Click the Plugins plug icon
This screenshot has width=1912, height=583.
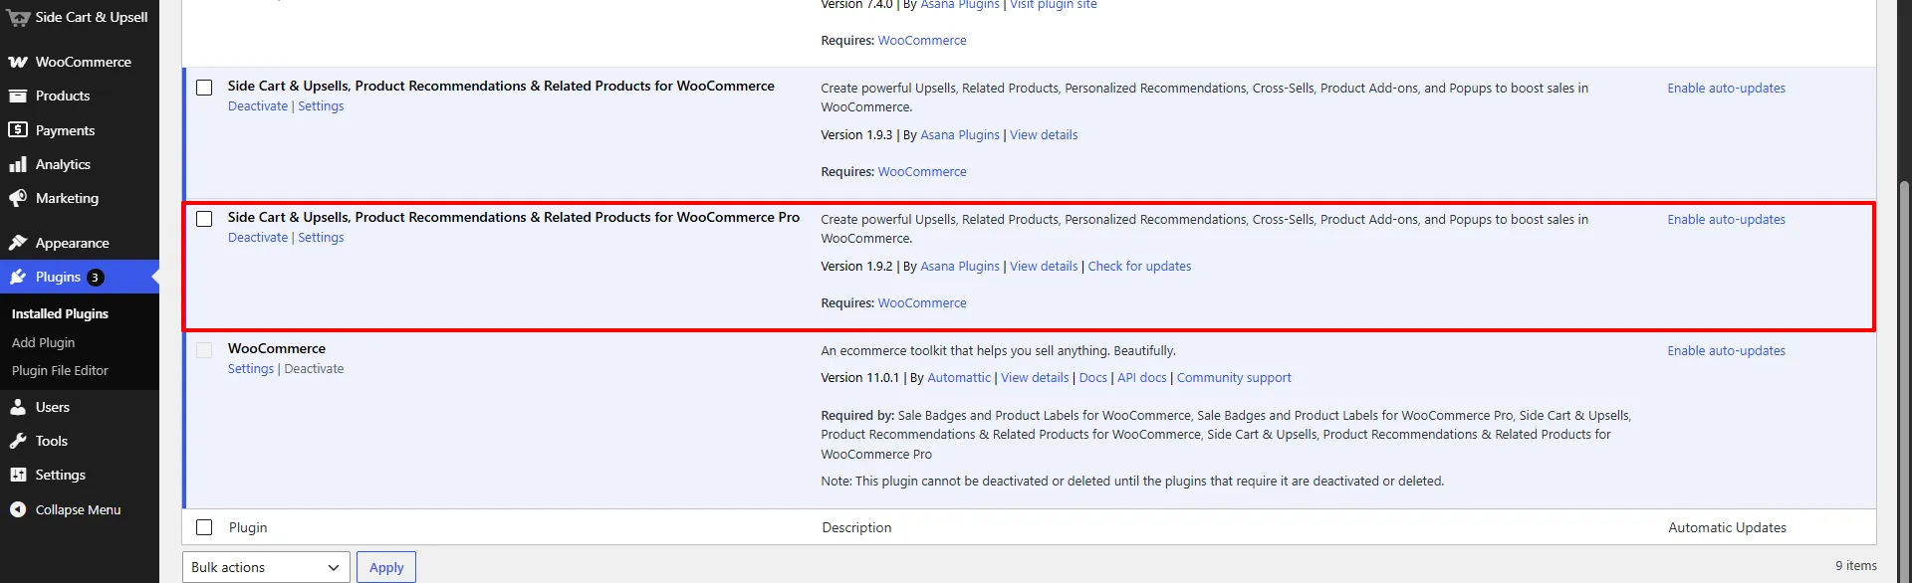18,277
